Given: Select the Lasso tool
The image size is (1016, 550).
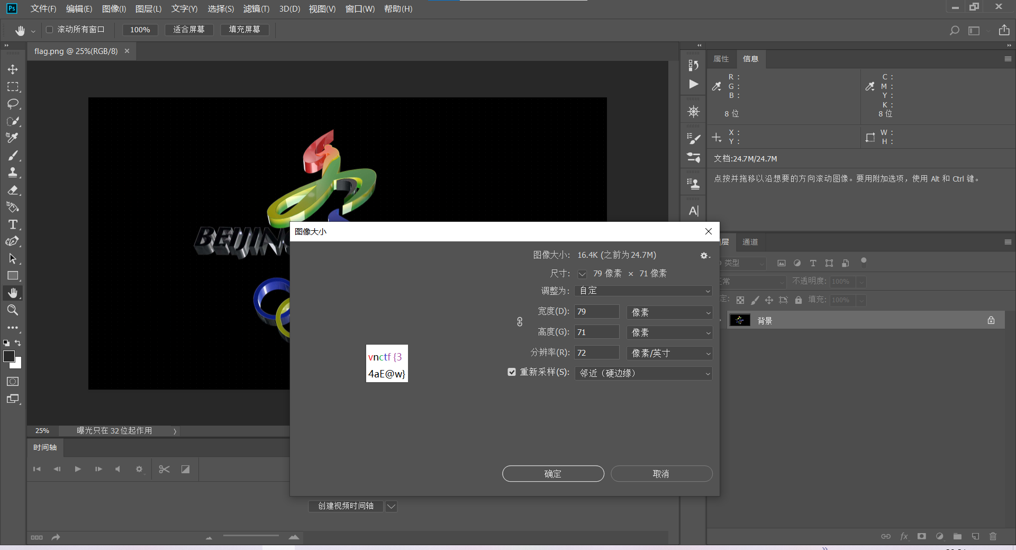Looking at the screenshot, I should point(13,104).
